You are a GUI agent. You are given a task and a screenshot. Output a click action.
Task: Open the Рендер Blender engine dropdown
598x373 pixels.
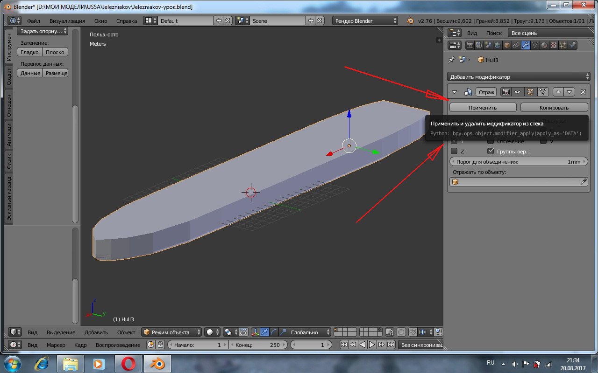(365, 21)
